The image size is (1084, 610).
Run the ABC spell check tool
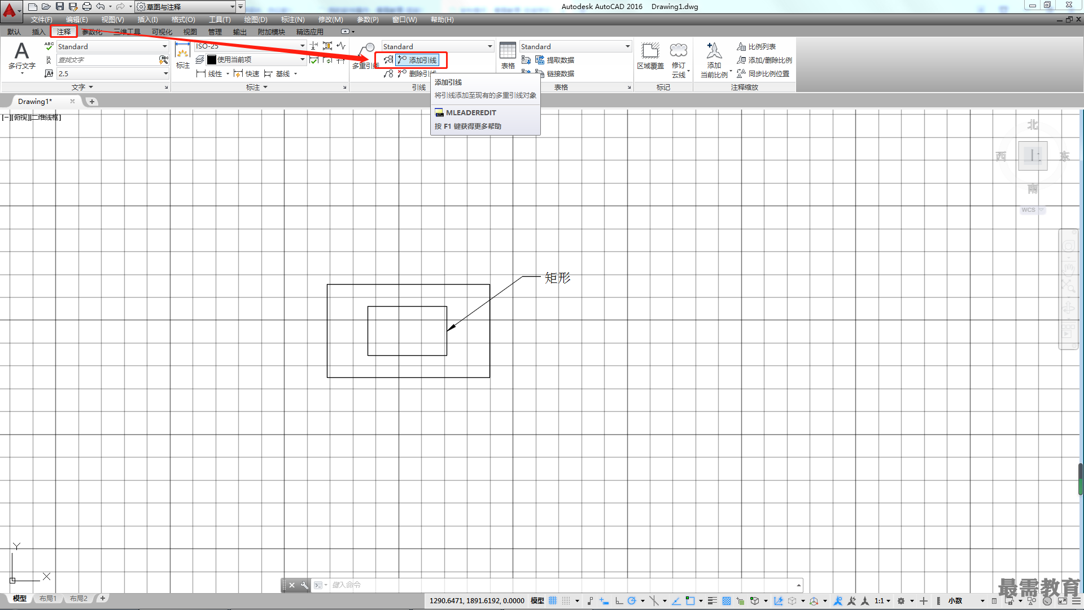pos(49,46)
